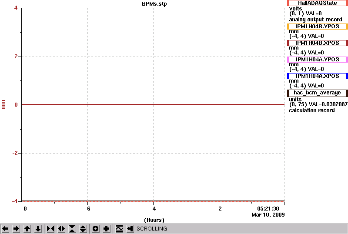
Task: Click the 'analog output record' description
Action: coord(315,20)
